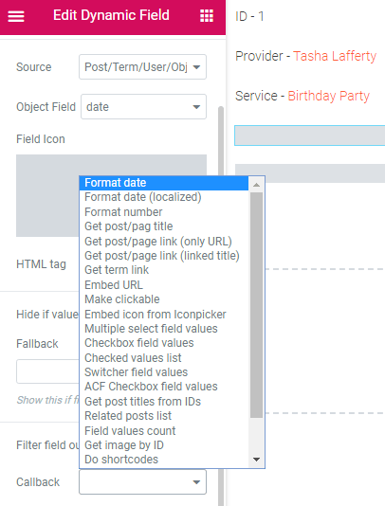This screenshot has width=385, height=506.
Task: Click the callback list scrollbar thumb
Action: (x=257, y=305)
